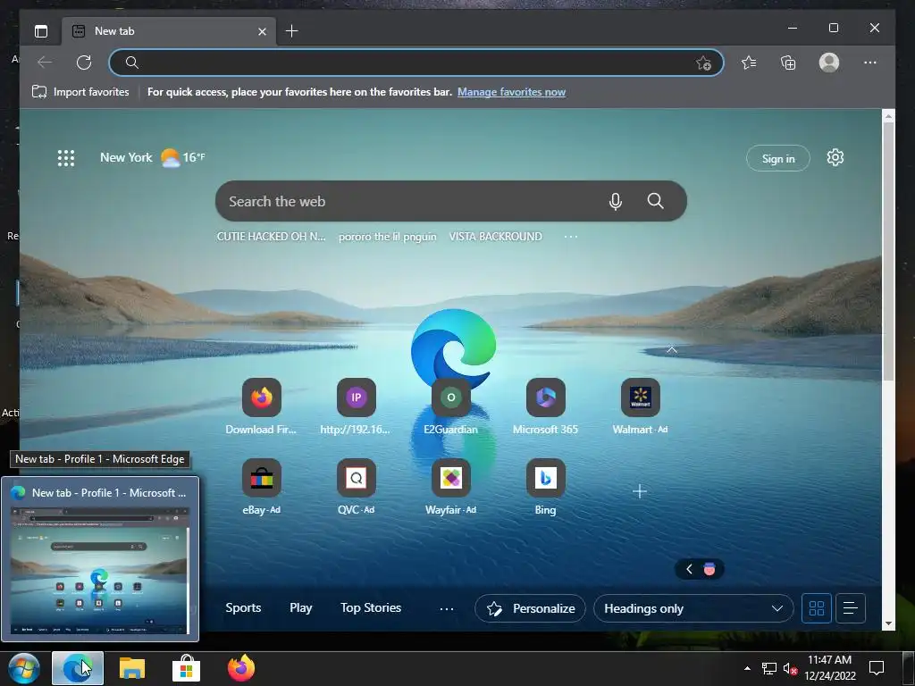
Task: Select the Play feed tab
Action: (300, 607)
